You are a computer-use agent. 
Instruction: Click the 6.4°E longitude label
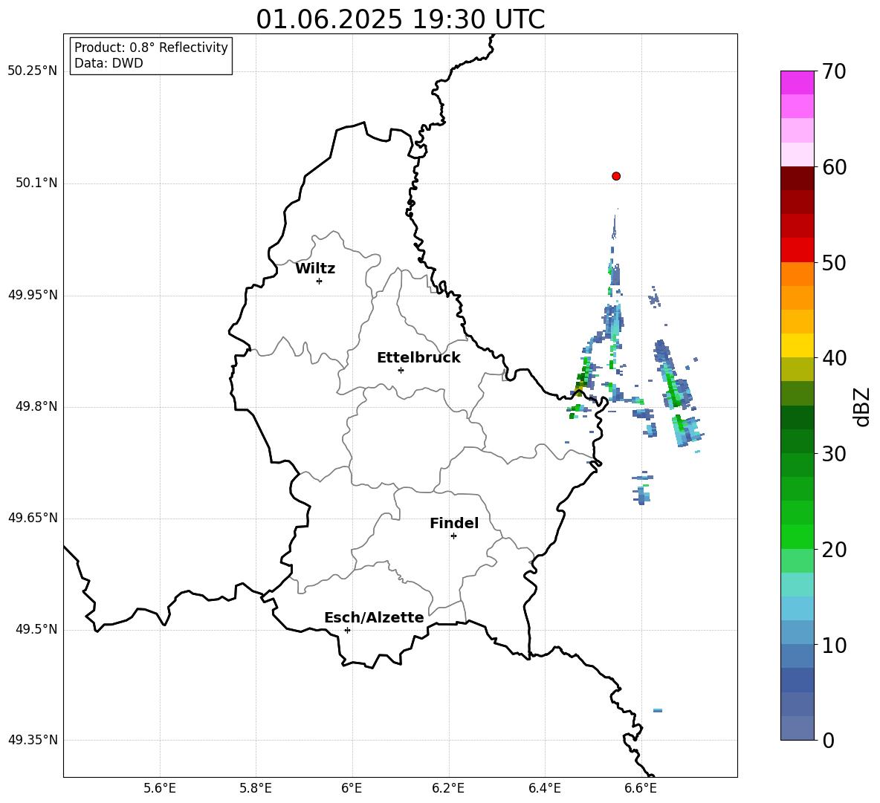pos(544,788)
